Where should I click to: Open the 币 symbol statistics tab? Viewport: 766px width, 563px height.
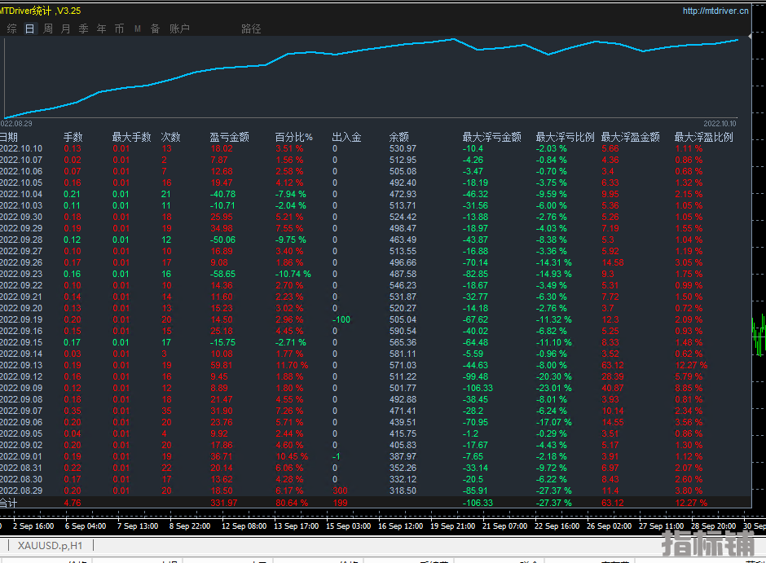pyautogui.click(x=120, y=29)
